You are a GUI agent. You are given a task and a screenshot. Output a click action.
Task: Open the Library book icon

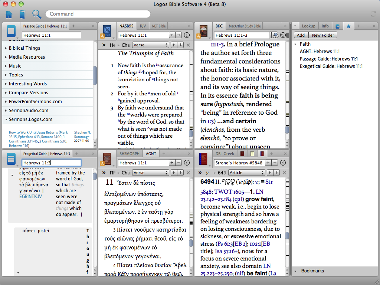[22, 14]
